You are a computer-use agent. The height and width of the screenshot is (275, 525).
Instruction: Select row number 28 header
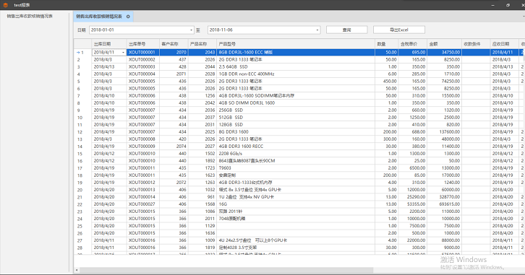point(82,248)
